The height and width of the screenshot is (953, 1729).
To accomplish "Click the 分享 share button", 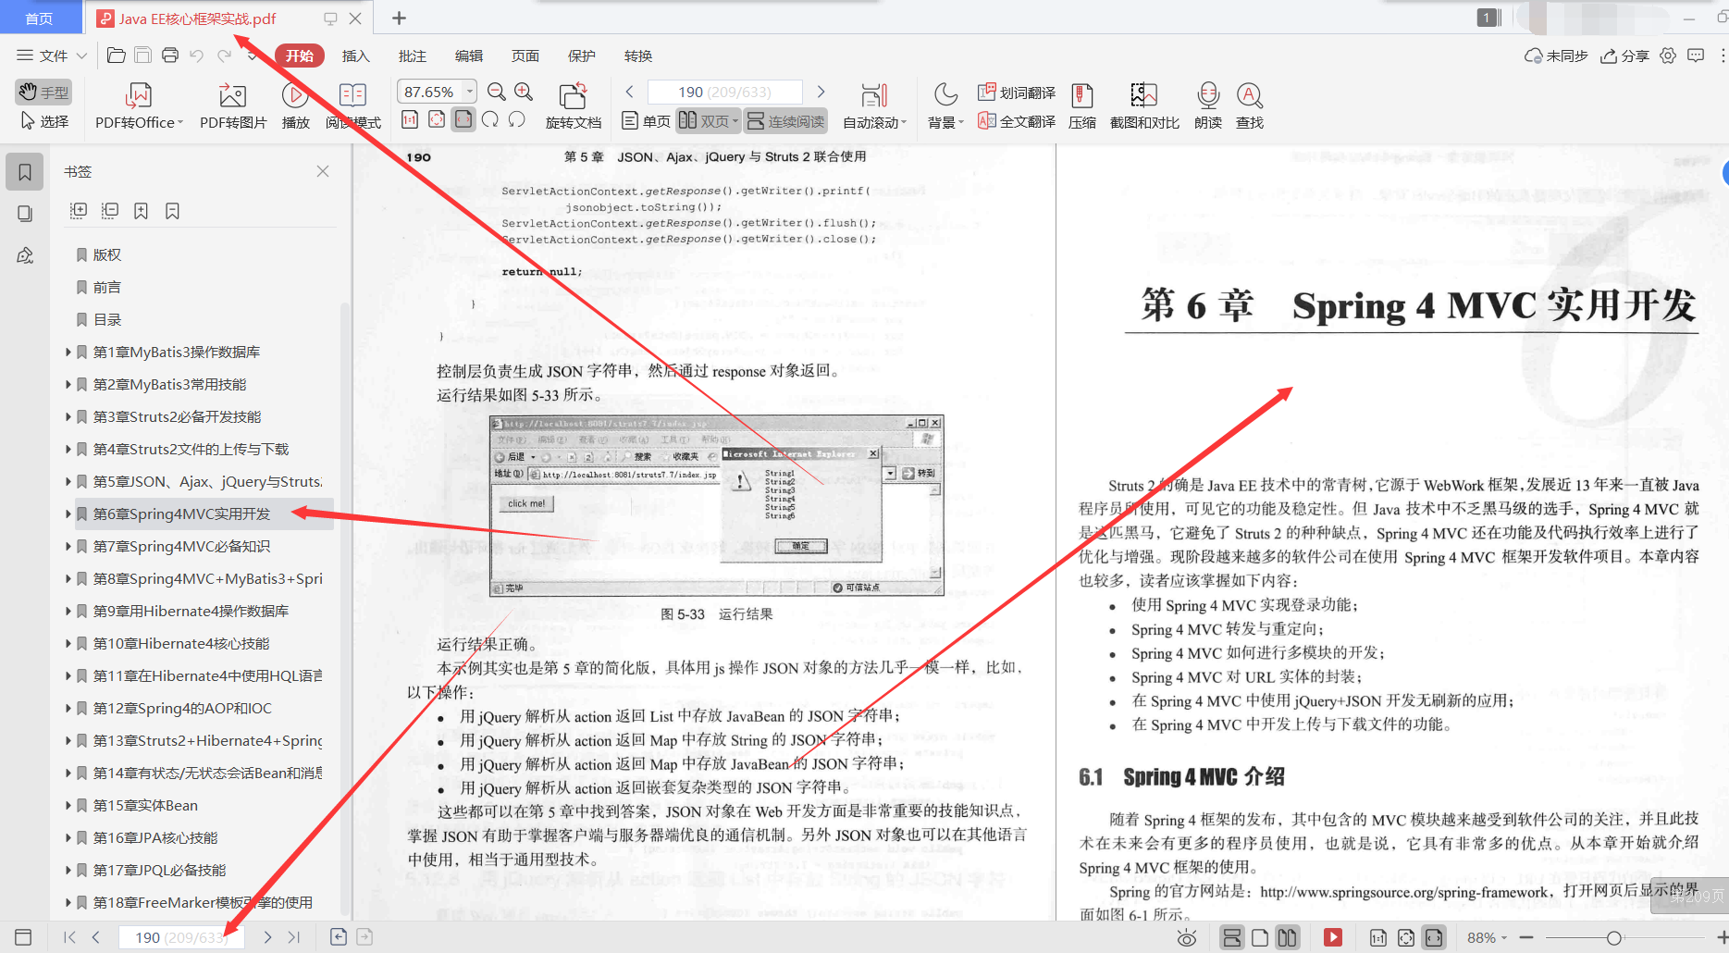I will 1625,56.
